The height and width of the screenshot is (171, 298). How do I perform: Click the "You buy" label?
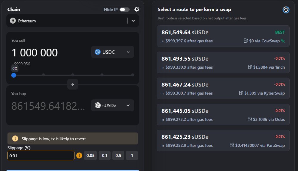(18, 94)
